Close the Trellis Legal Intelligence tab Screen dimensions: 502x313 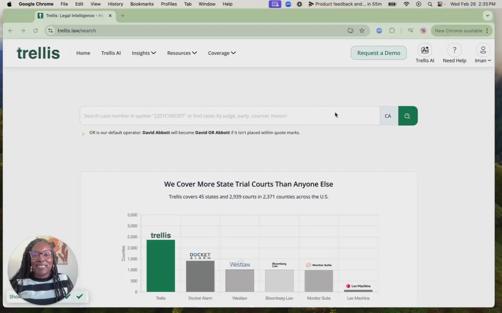coord(110,16)
